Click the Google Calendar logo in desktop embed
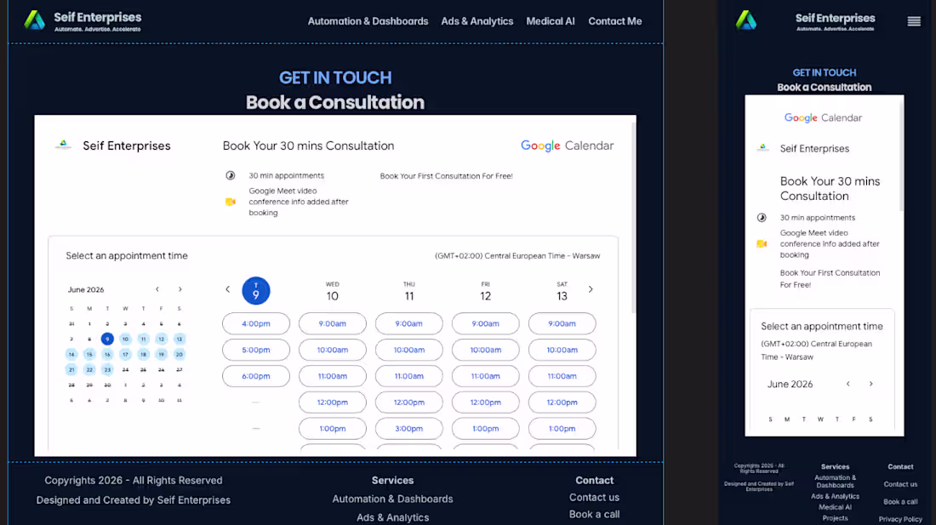This screenshot has width=936, height=525. 567,146
